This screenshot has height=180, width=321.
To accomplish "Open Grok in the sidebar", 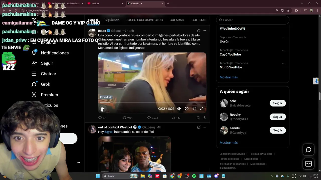I will pos(41,84).
